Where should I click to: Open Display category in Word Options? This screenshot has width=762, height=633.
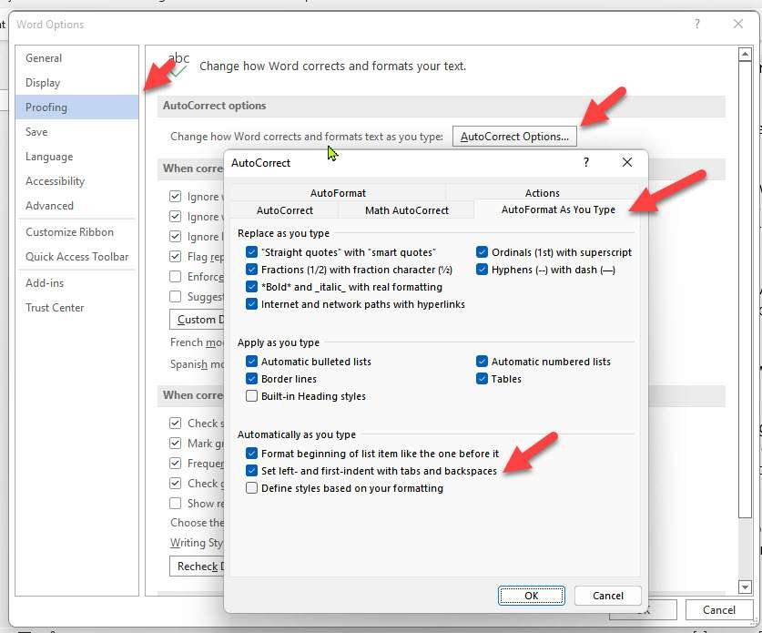pos(76,83)
